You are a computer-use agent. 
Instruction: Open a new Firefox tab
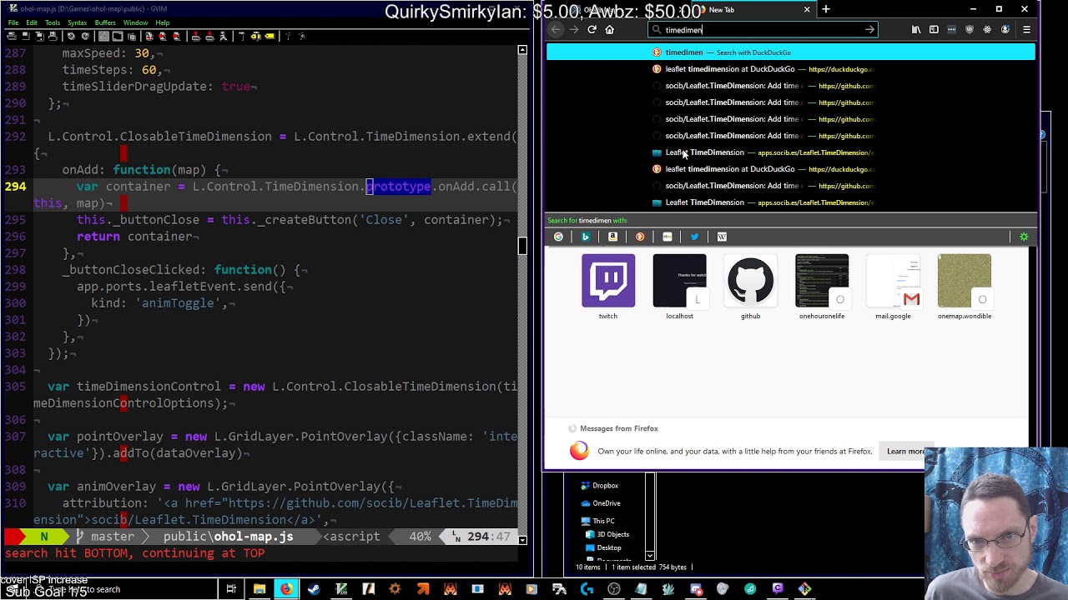coord(826,10)
